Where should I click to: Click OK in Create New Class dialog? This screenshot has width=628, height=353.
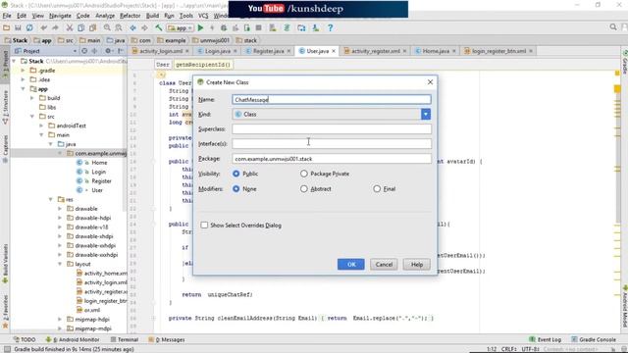(x=351, y=264)
